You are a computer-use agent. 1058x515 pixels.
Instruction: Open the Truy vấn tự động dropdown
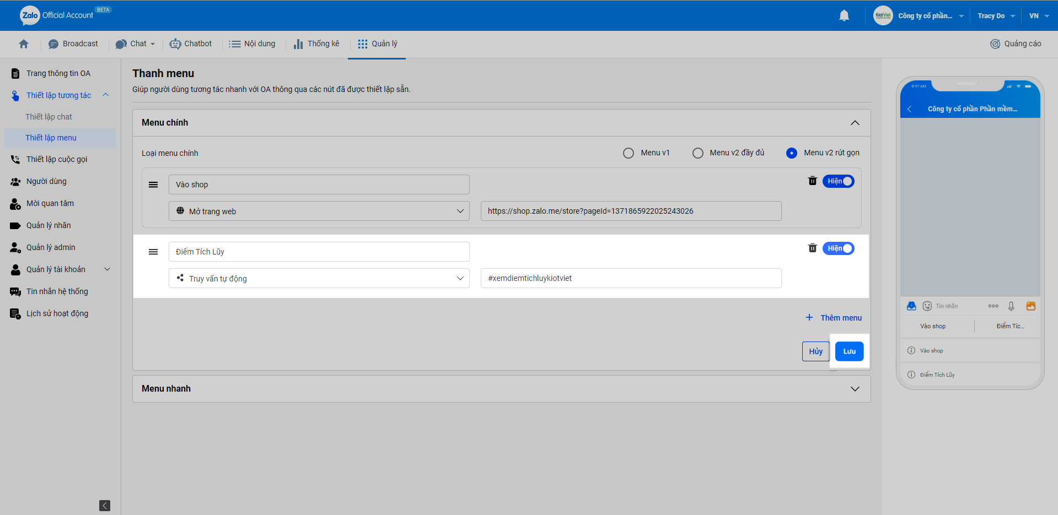coord(319,279)
